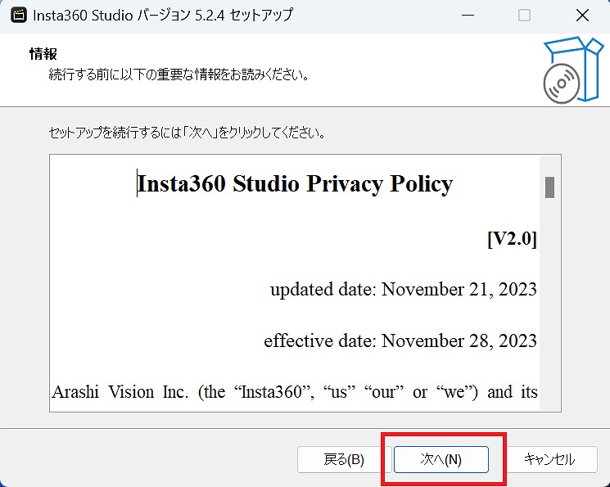610x487 pixels.
Task: Go back with the 戻る(B) button
Action: (344, 459)
